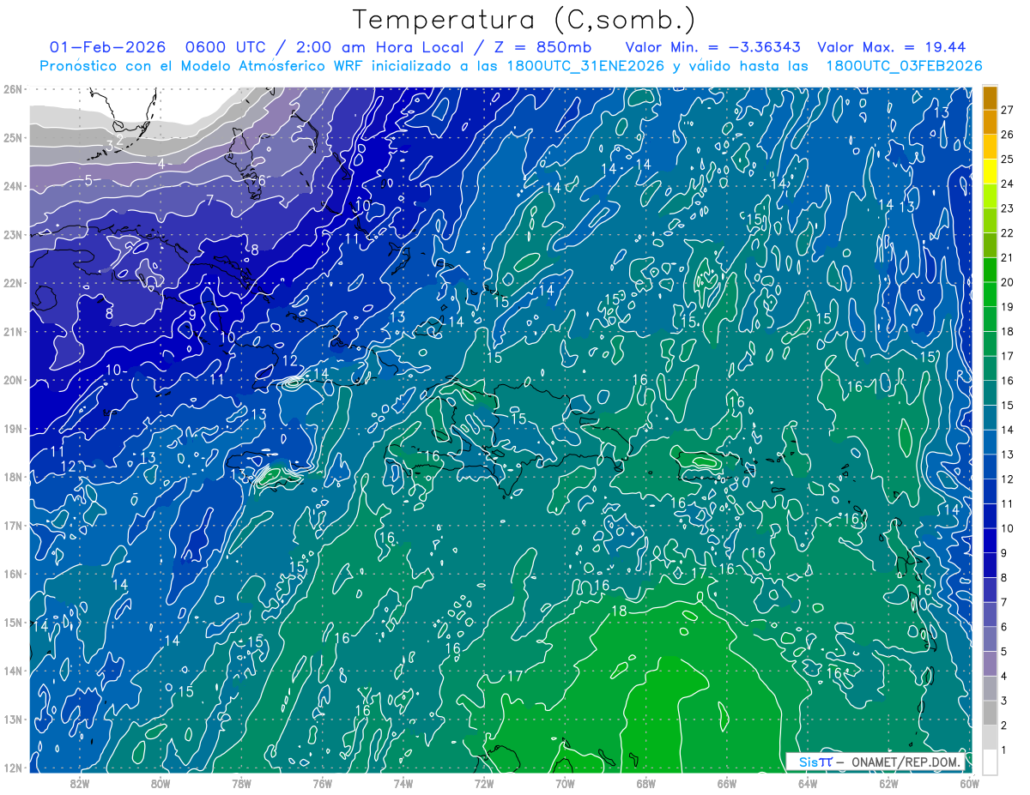Viewport: 1030px width, 795px height.
Task: Click the latitude axis label "24N"
Action: [14, 186]
